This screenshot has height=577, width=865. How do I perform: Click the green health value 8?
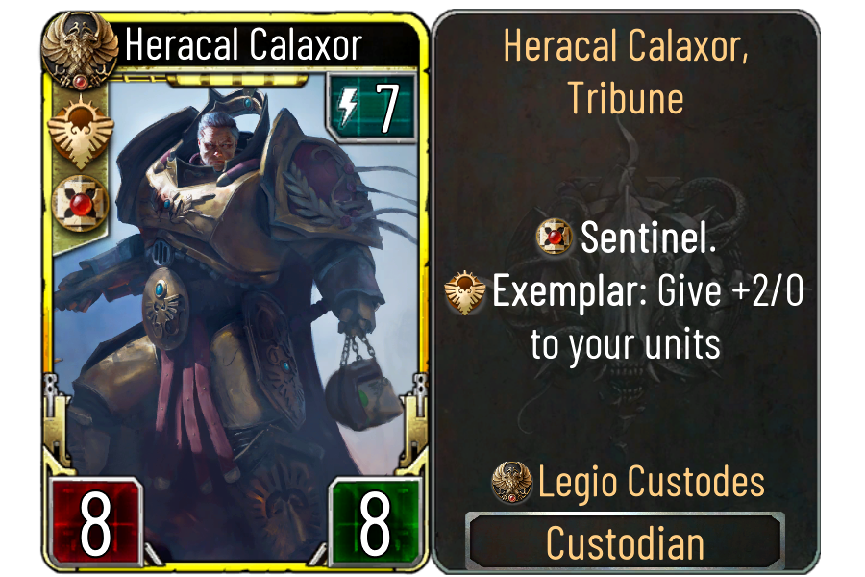[x=375, y=522]
